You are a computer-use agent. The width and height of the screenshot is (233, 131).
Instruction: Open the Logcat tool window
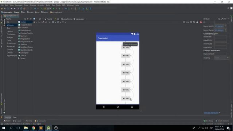click(17, 121)
